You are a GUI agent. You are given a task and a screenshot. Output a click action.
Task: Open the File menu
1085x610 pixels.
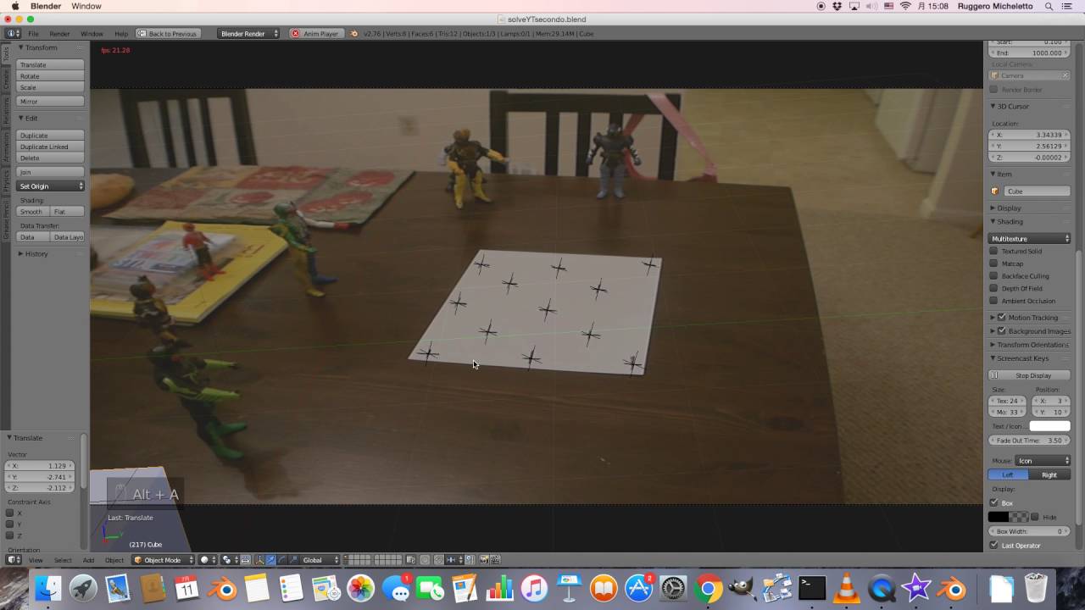(34, 34)
